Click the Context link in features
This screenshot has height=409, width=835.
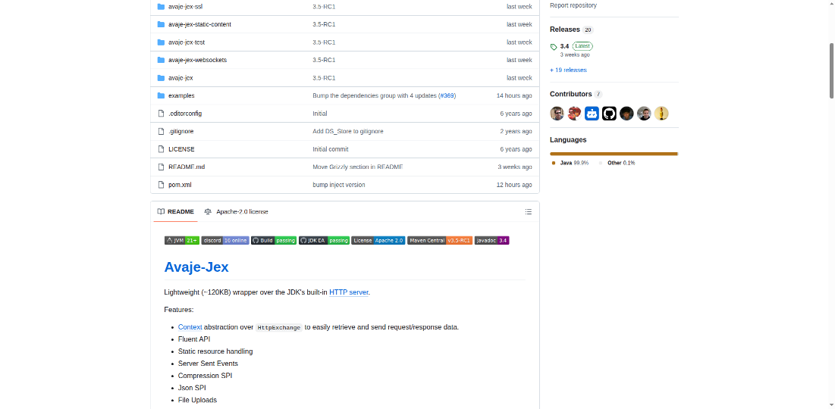coord(190,327)
